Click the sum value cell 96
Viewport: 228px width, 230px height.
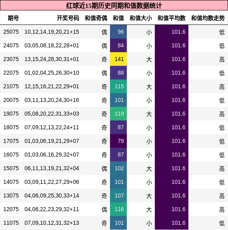(118, 32)
